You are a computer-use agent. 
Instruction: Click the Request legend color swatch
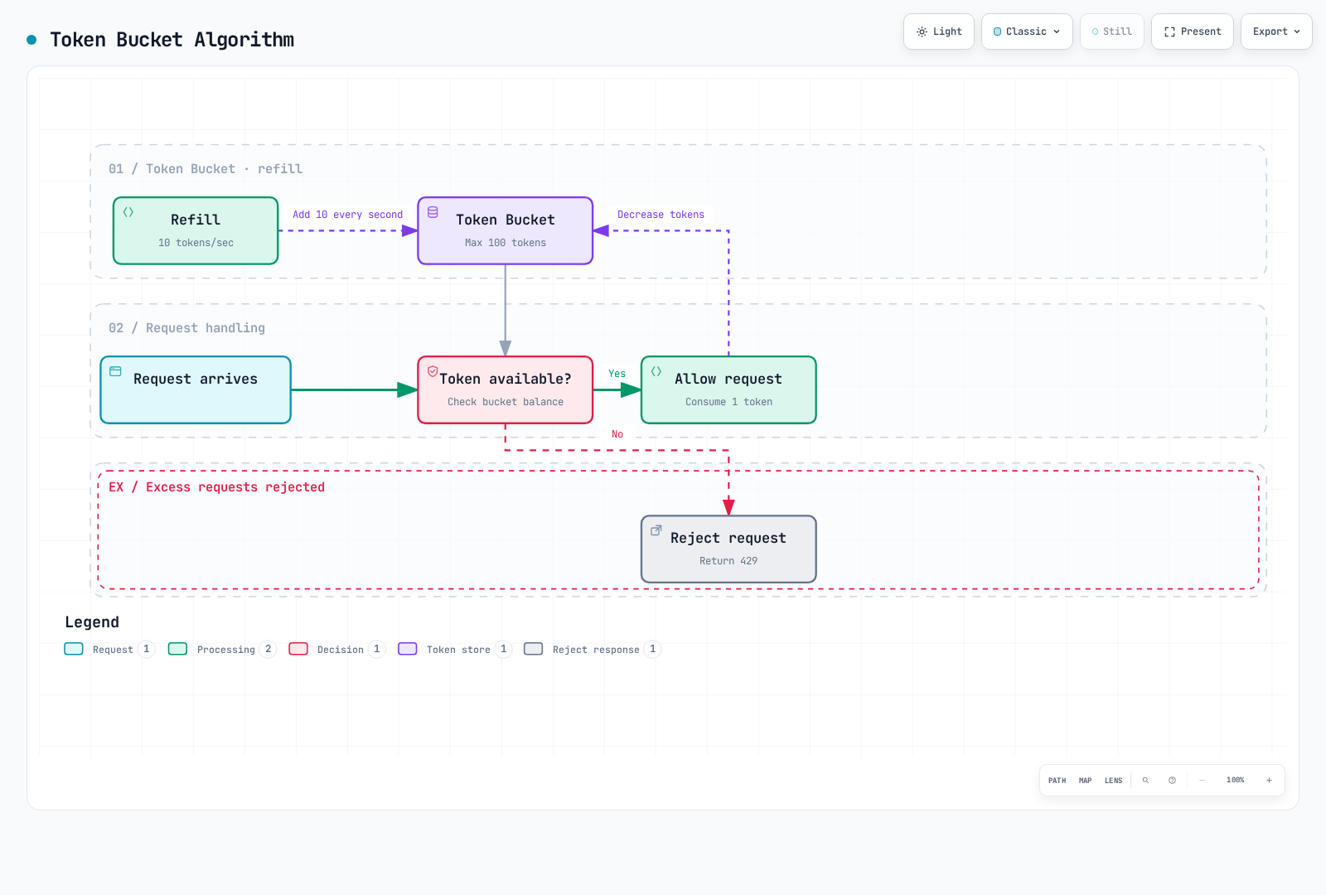tap(74, 649)
